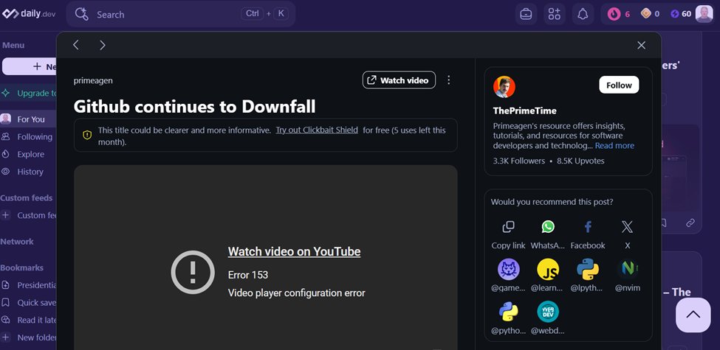Viewport: 720px width, 350px height.
Task: Click the clickbait shield warning icon
Action: [87, 135]
